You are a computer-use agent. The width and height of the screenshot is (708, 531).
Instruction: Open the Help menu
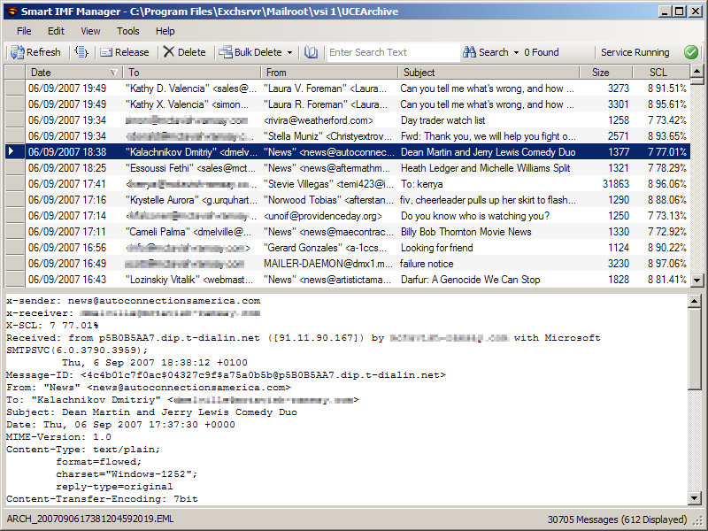coord(165,31)
